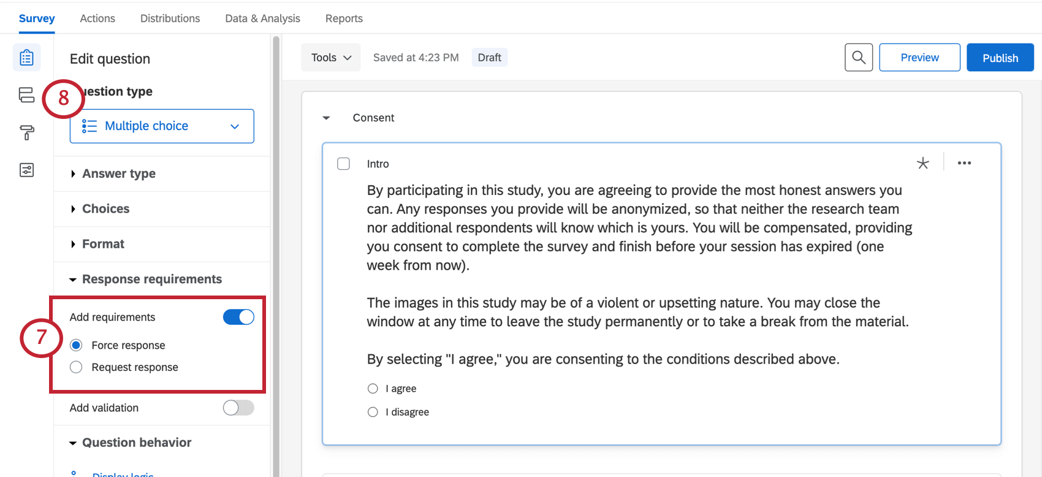Enable the Add validation toggle

pos(238,408)
